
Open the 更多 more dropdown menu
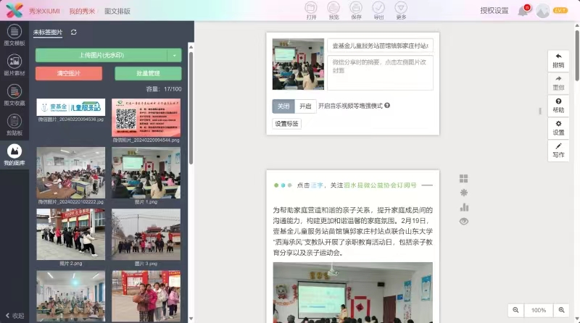coord(401,10)
